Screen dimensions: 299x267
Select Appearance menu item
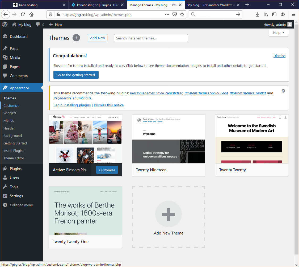pos(21,88)
